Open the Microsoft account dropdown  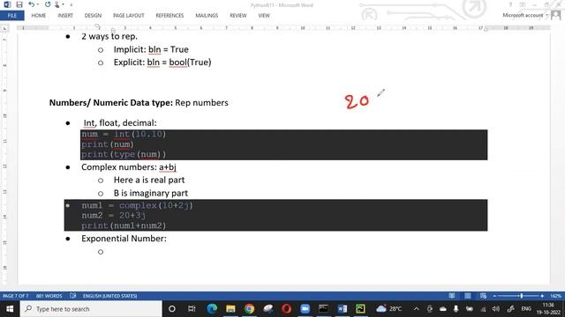point(524,15)
